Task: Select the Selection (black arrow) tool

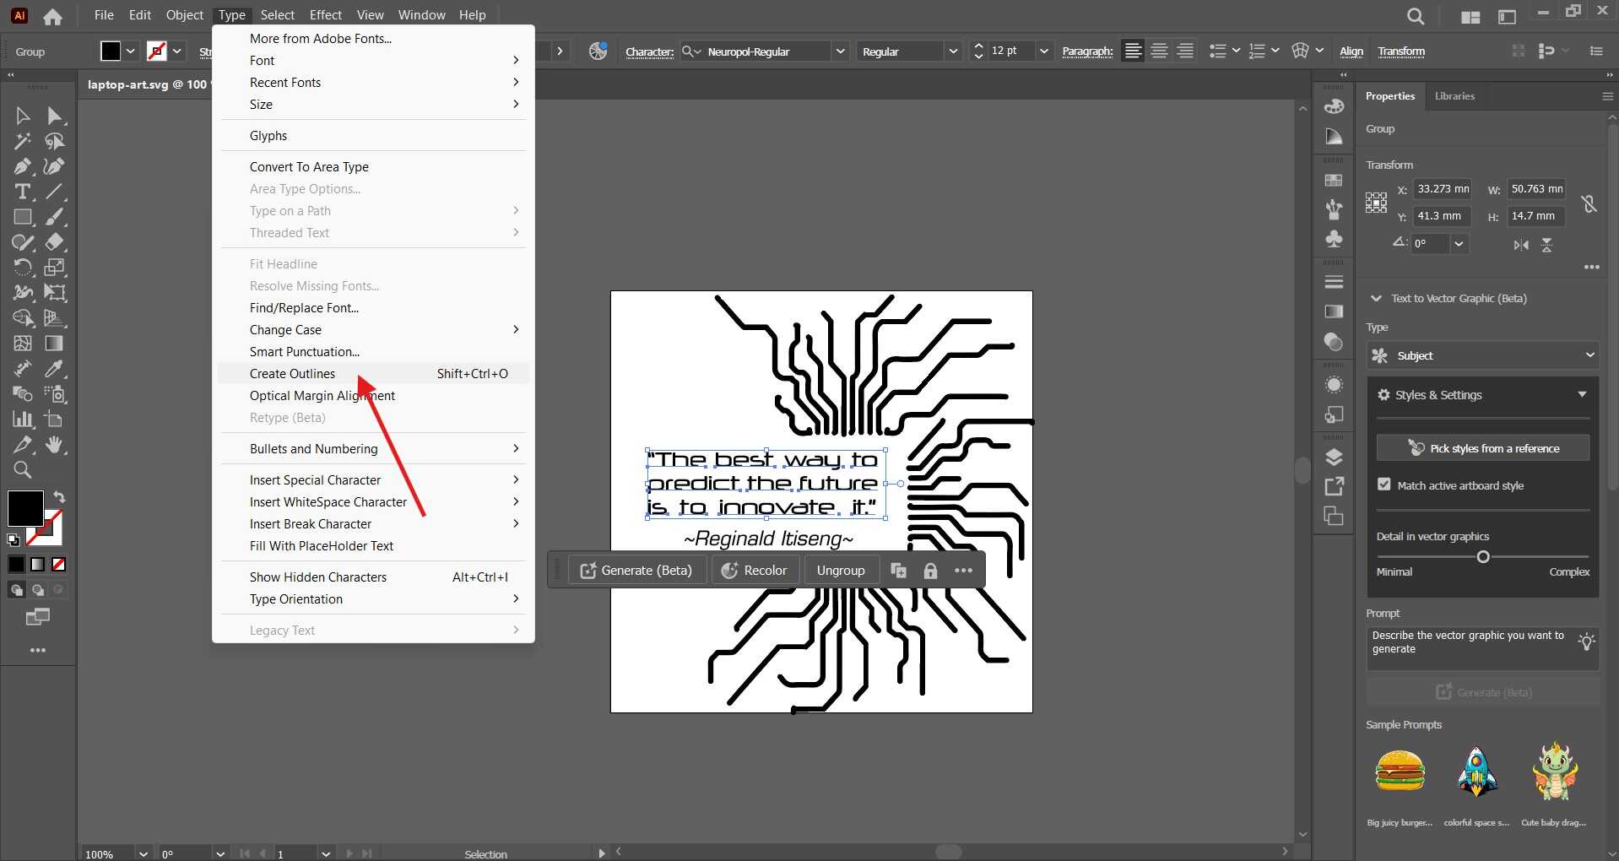Action: coord(23,116)
